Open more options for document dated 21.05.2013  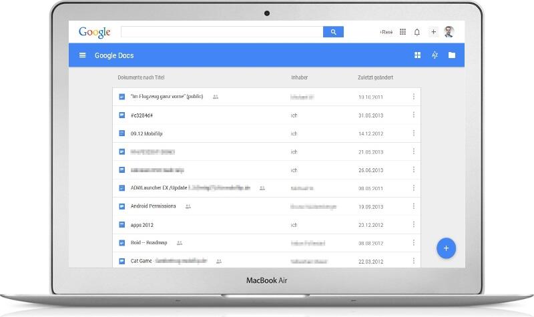[413, 151]
